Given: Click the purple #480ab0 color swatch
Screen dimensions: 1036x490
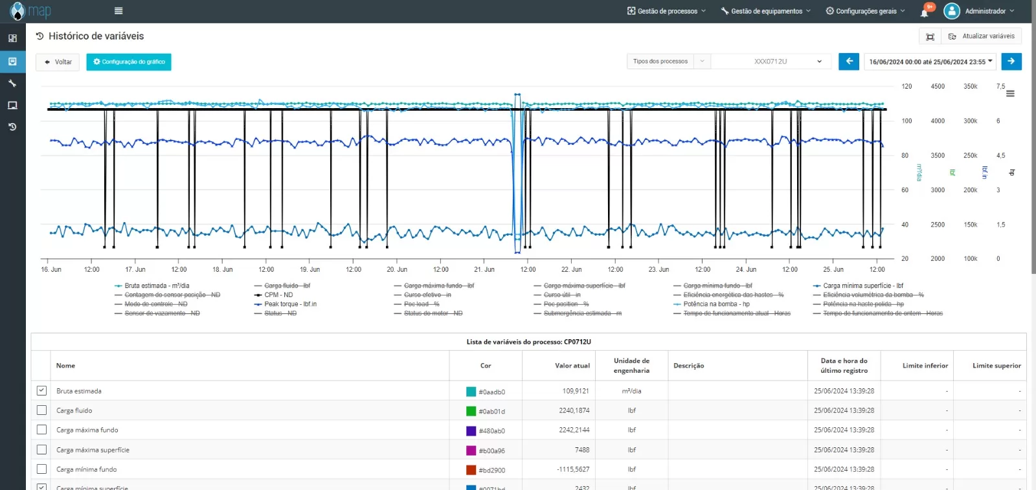Looking at the screenshot, I should (471, 430).
